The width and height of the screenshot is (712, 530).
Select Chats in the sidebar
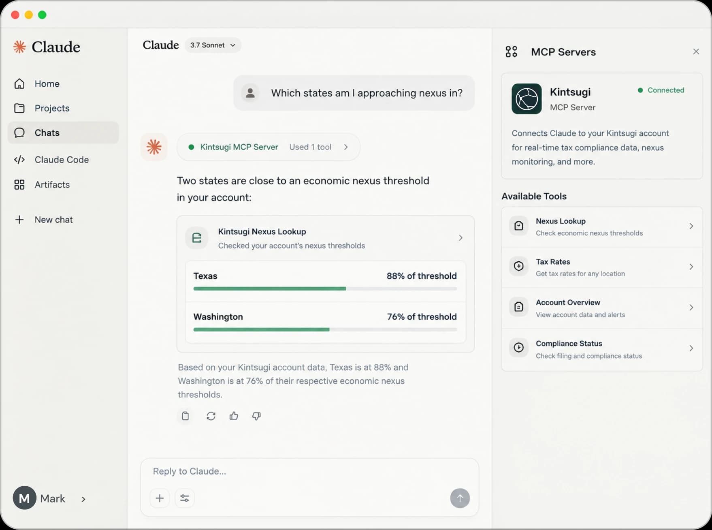(x=63, y=132)
